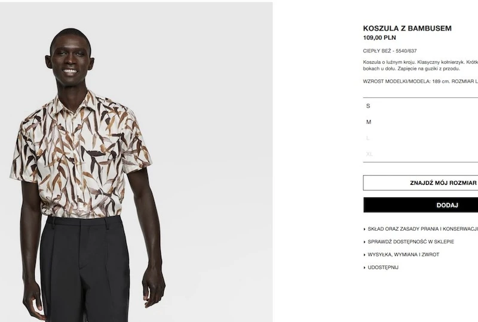Screen dimensions: 478x322
Task: Add the shirt to cart with DODAJ
Action: click(x=421, y=205)
